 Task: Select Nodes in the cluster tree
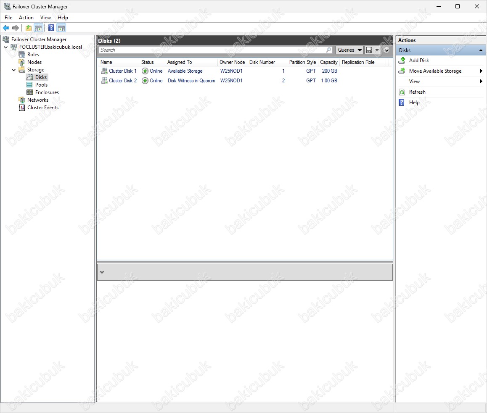point(34,62)
